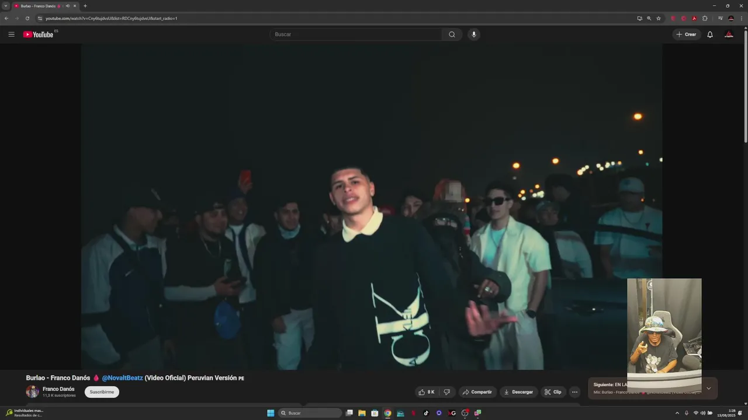
Task: Go forward with the browser forward arrow
Action: (16, 18)
